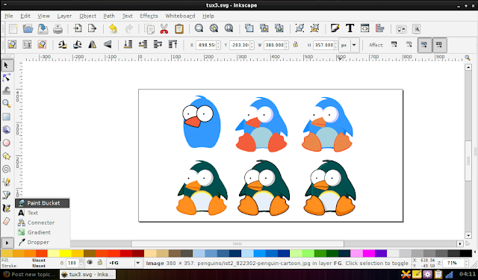Screen dimensions: 478x280
Task: Save the document icon
Action: (43, 28)
